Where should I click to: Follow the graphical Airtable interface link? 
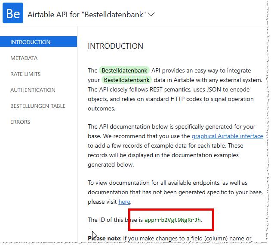pos(227,136)
